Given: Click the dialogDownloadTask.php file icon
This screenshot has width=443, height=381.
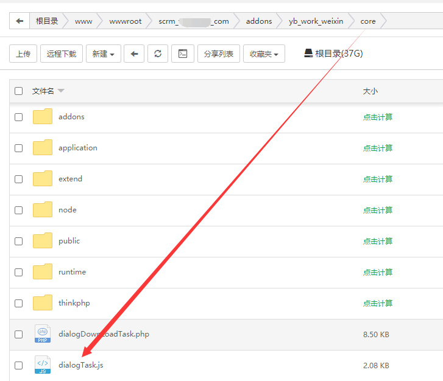Looking at the screenshot, I should coord(43,334).
